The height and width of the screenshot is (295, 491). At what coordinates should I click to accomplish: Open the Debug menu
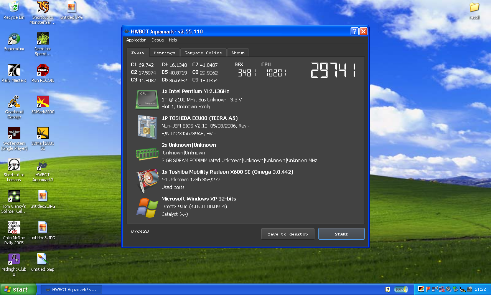157,40
